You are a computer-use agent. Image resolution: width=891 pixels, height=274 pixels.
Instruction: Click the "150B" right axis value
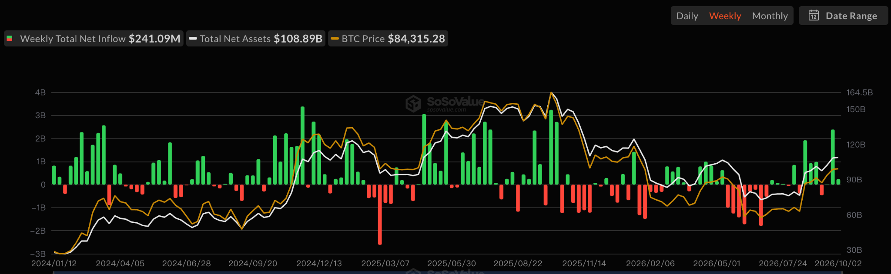(856, 109)
